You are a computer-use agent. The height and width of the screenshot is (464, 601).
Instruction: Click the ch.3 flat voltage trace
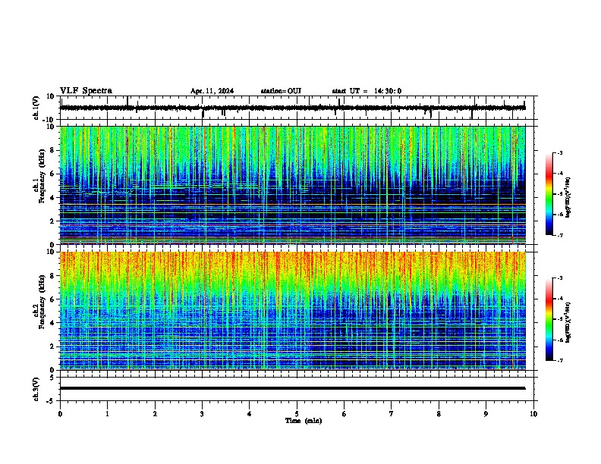pos(292,388)
